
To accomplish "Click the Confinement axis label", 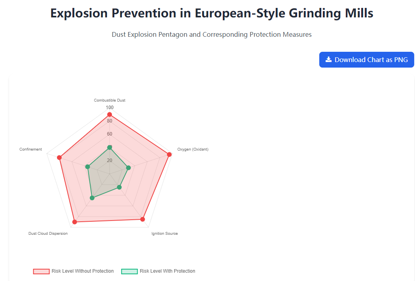I will [x=31, y=149].
